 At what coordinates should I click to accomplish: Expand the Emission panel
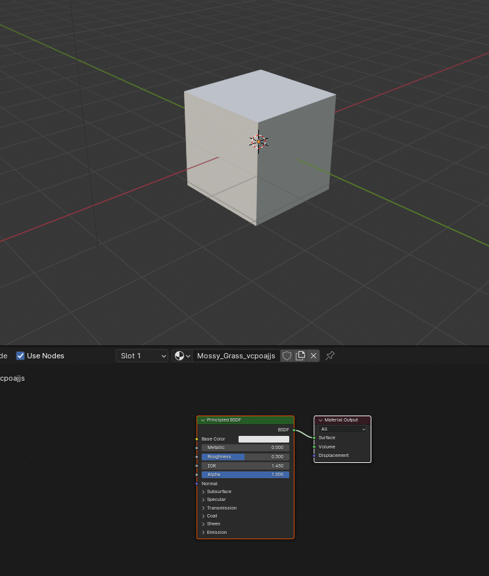tap(216, 532)
